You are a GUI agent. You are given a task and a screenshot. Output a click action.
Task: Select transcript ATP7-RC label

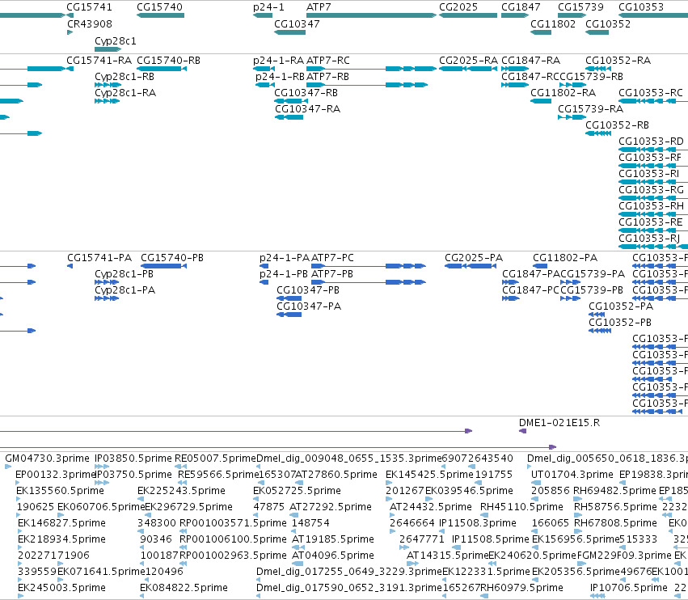coord(328,61)
